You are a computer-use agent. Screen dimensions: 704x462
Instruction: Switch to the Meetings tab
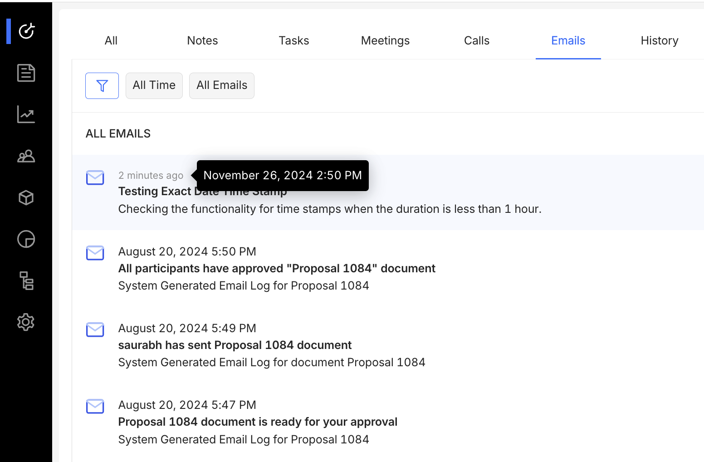pos(386,41)
